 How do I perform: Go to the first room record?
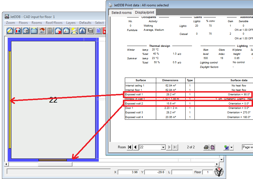tap(130, 147)
